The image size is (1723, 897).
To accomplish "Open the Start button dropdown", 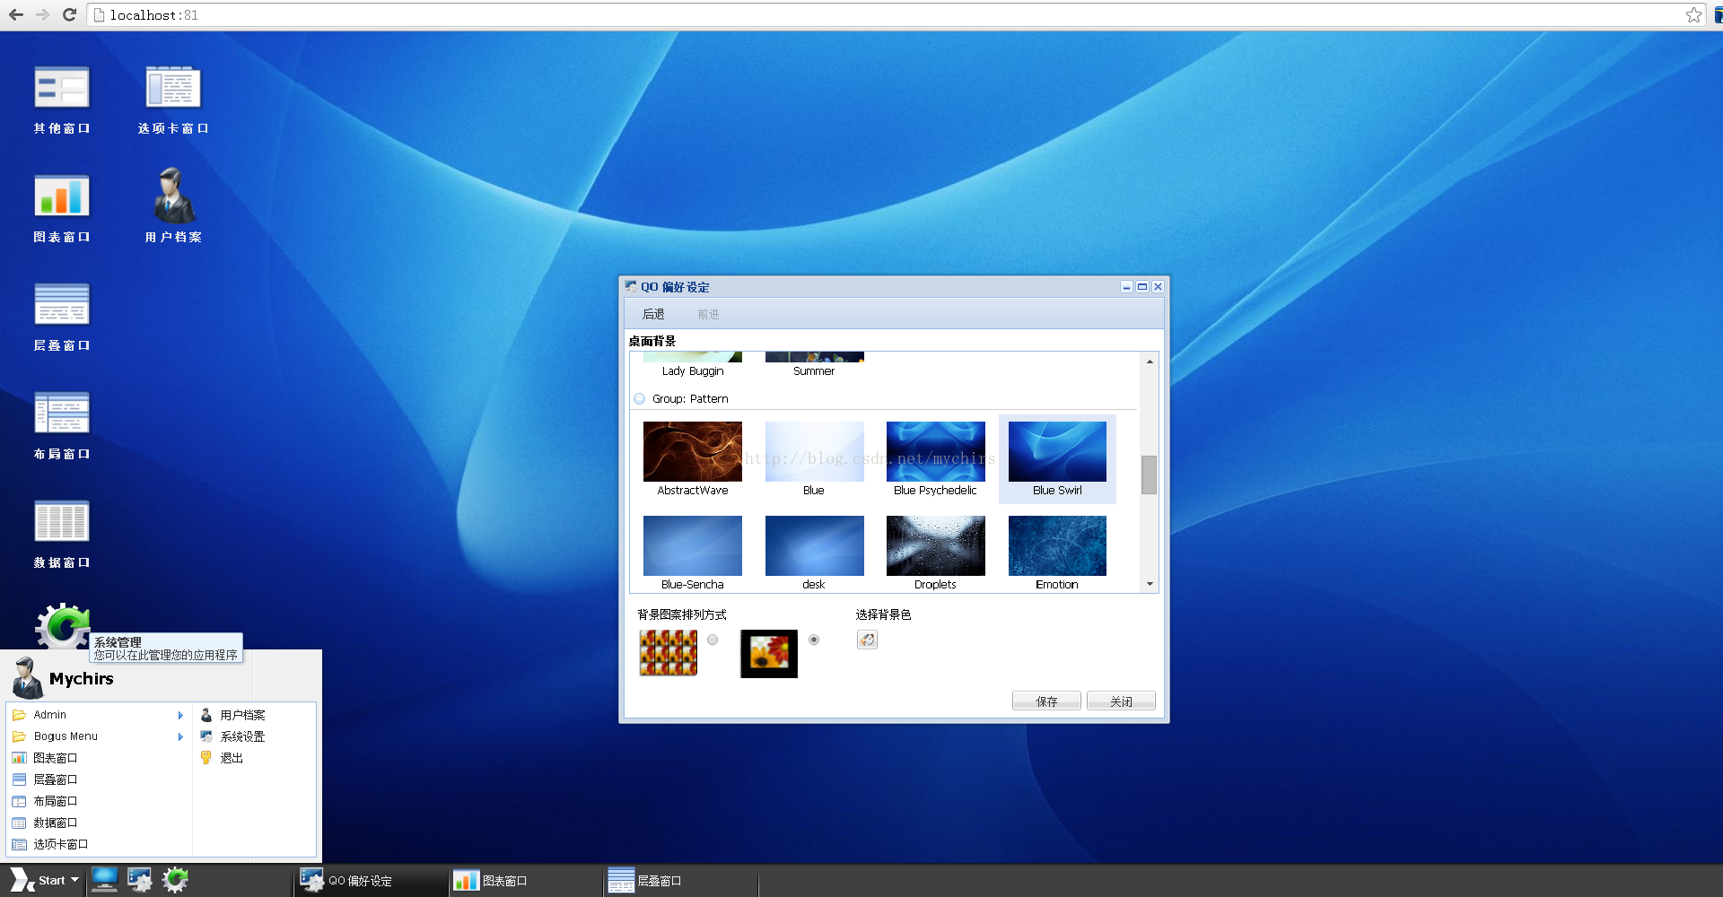I will (x=46, y=880).
